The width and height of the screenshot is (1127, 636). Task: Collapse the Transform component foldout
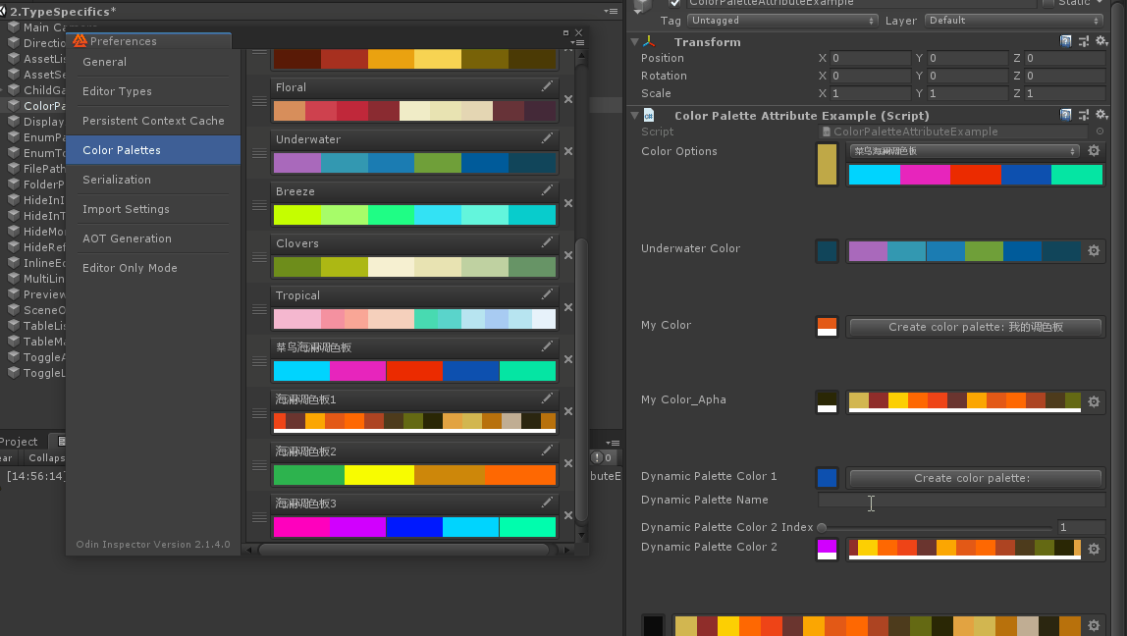click(x=634, y=42)
